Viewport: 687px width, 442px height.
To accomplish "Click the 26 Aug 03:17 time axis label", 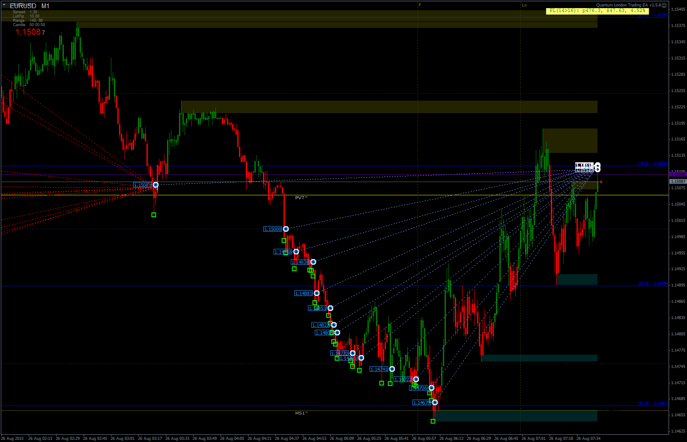I will coord(149,439).
